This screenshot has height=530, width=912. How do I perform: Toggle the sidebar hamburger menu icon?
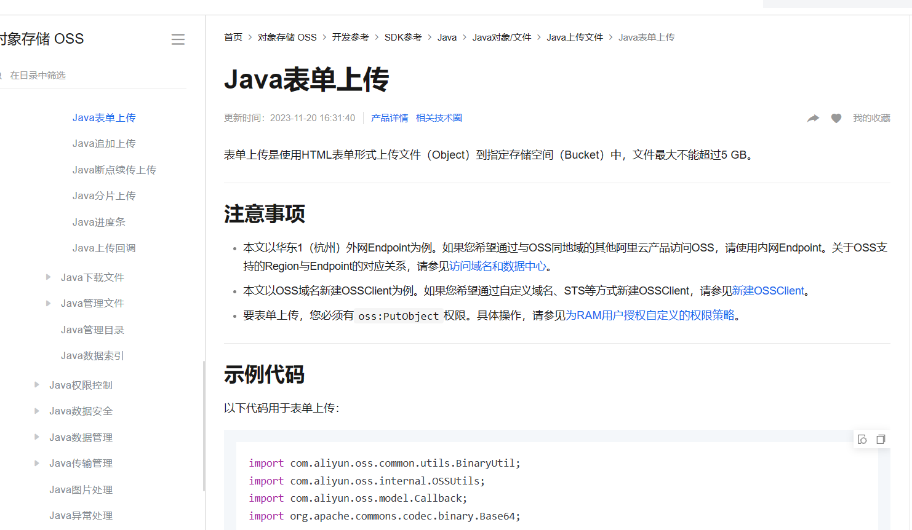tap(178, 39)
